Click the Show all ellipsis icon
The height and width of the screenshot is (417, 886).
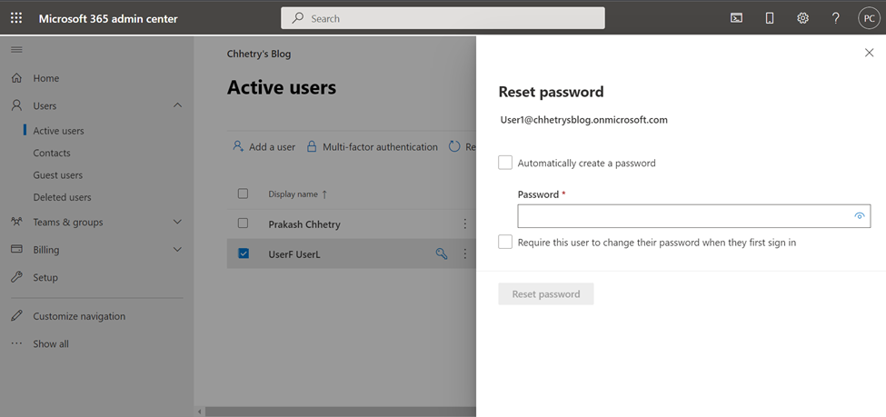pos(17,343)
